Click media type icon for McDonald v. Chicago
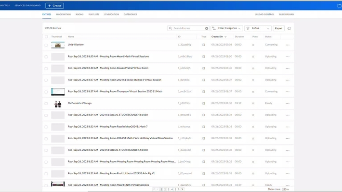 tap(204, 103)
